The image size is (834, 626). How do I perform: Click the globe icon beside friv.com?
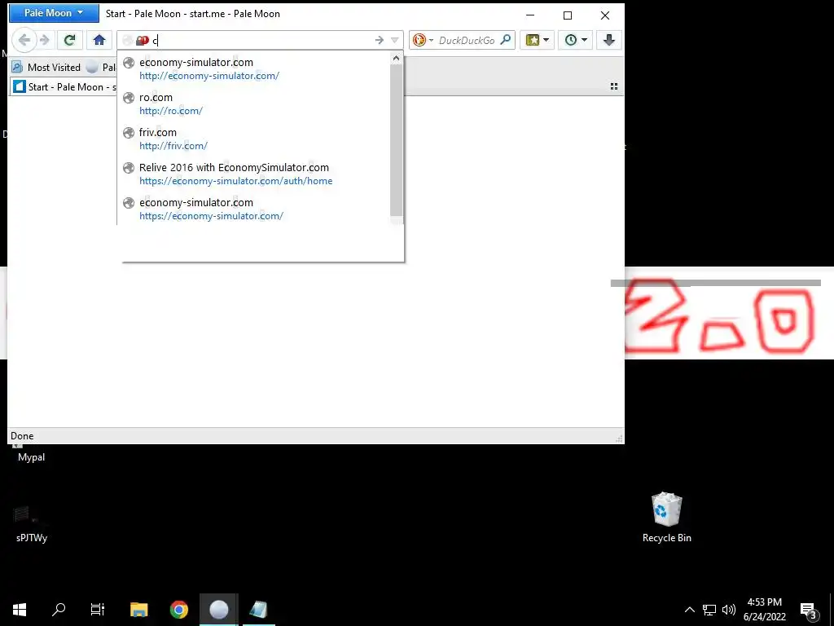click(x=129, y=133)
